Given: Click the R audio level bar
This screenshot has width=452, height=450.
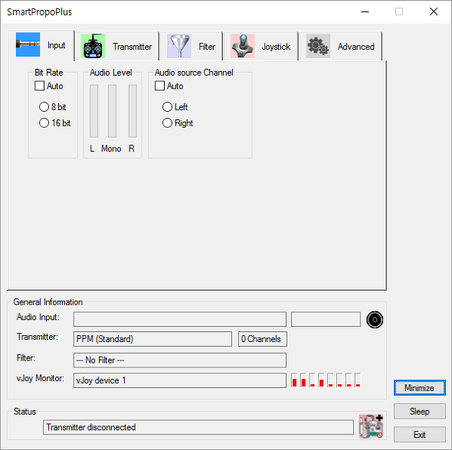Looking at the screenshot, I should [x=133, y=111].
